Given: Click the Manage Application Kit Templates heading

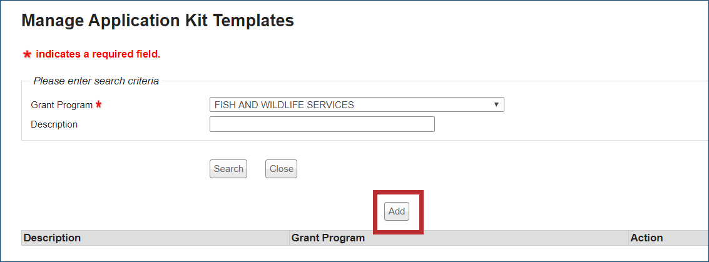Looking at the screenshot, I should 158,21.
